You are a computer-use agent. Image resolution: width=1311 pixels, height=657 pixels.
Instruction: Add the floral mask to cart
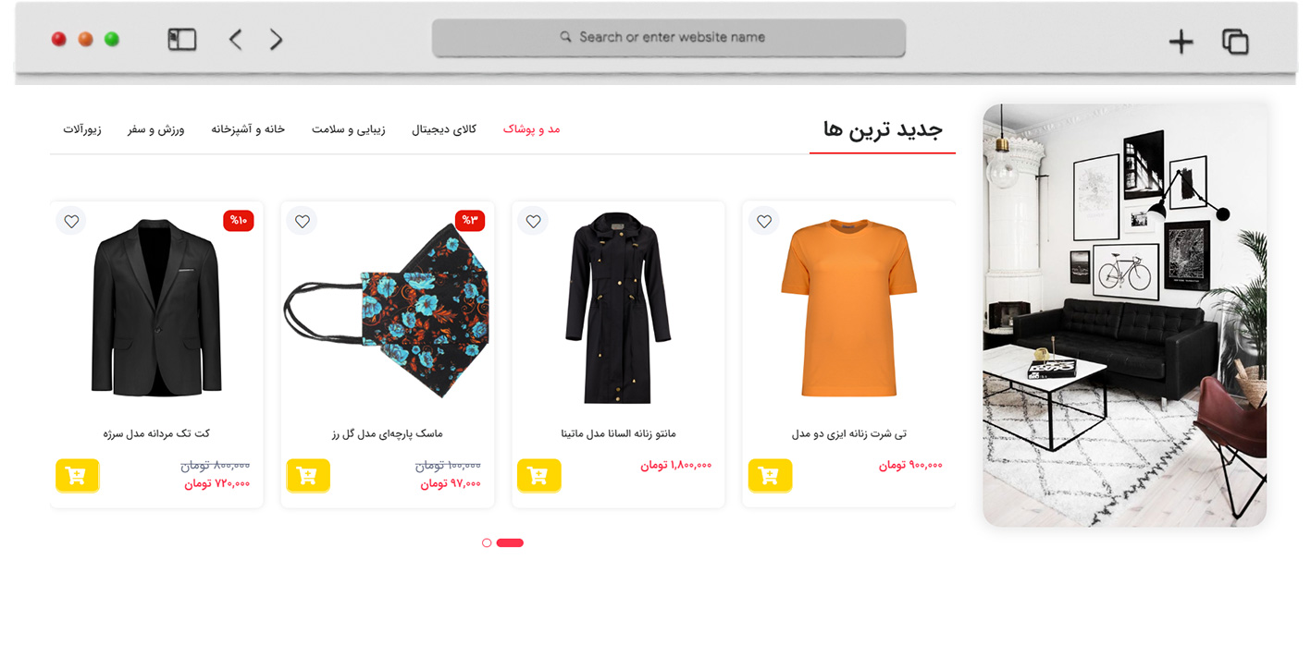(x=308, y=475)
